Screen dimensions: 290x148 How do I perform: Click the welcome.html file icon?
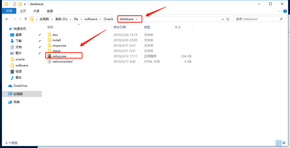(x=49, y=61)
